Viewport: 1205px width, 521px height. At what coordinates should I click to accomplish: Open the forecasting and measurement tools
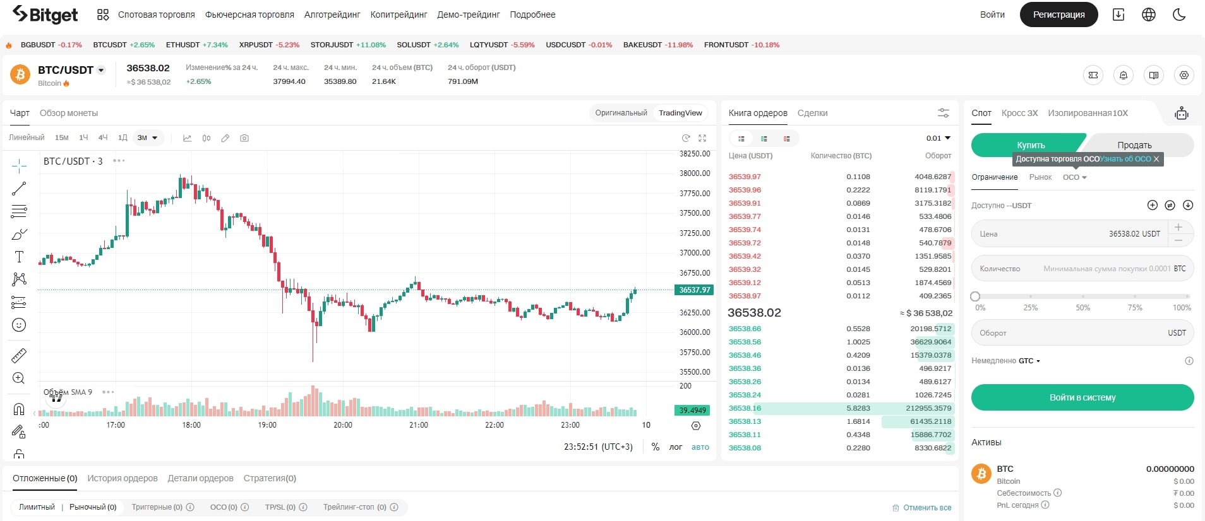pyautogui.click(x=19, y=302)
